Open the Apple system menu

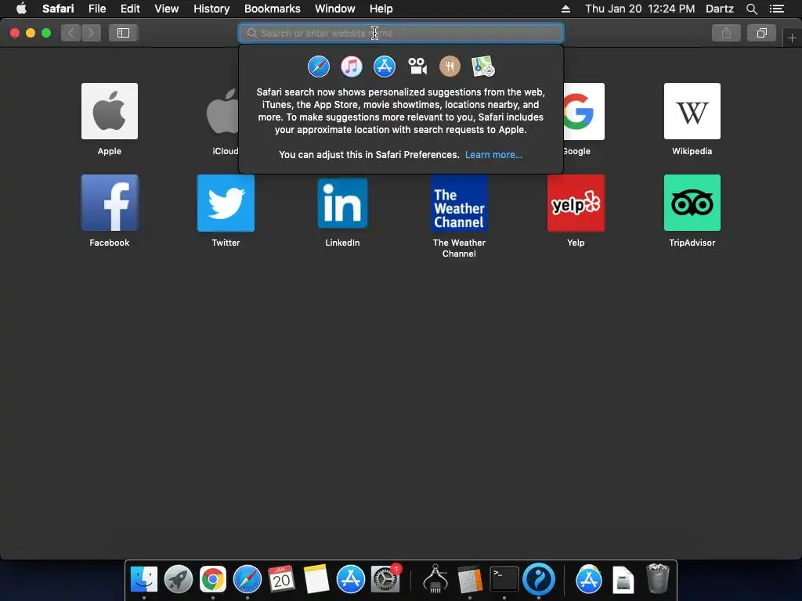[x=21, y=9]
